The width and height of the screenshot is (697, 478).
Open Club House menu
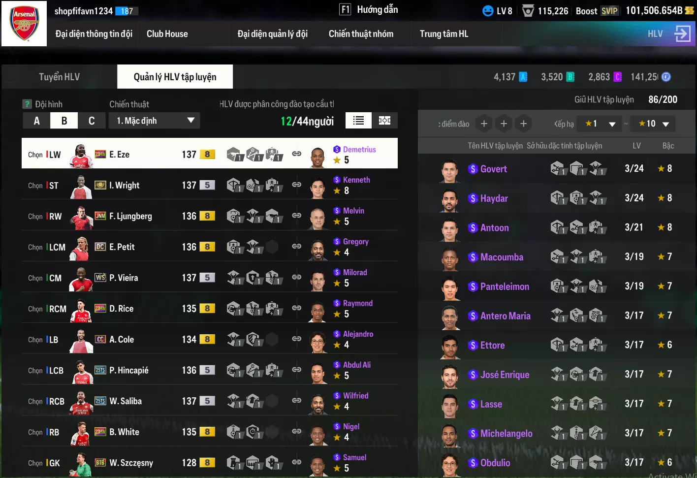coord(167,34)
